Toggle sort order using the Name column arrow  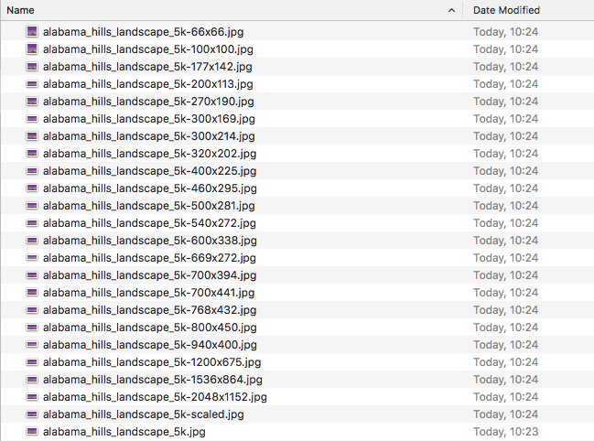[451, 10]
